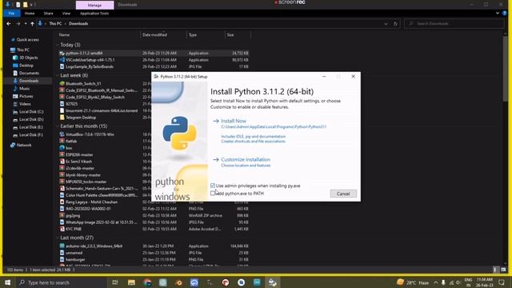
Task: Open Music folder in sidebar
Action: tap(24, 89)
